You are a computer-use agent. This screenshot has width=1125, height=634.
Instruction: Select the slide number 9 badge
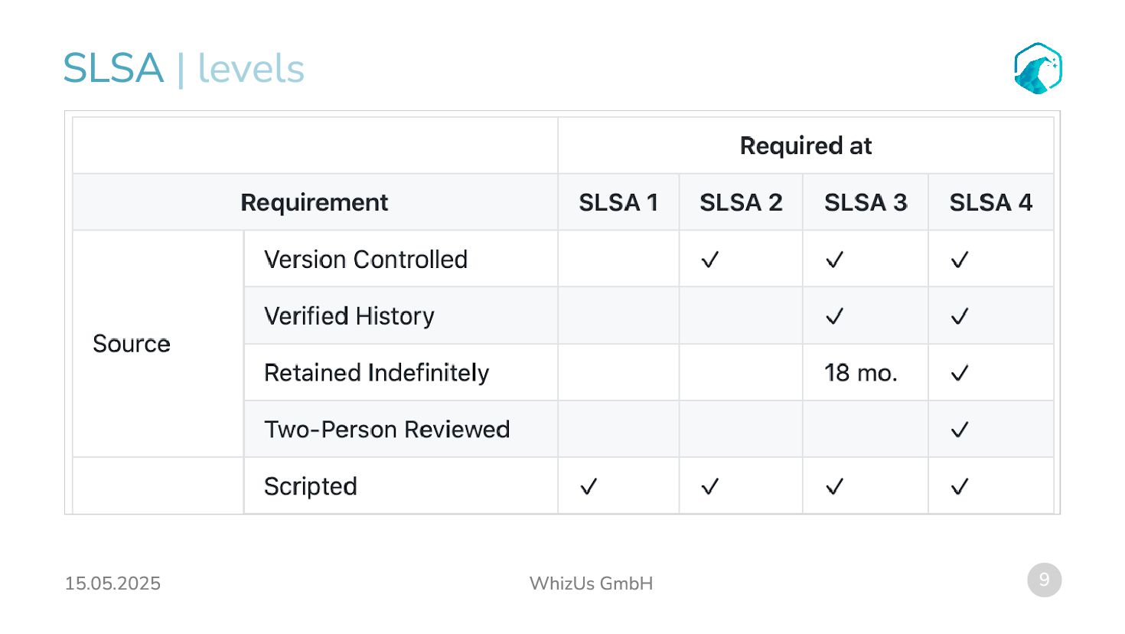[1044, 580]
